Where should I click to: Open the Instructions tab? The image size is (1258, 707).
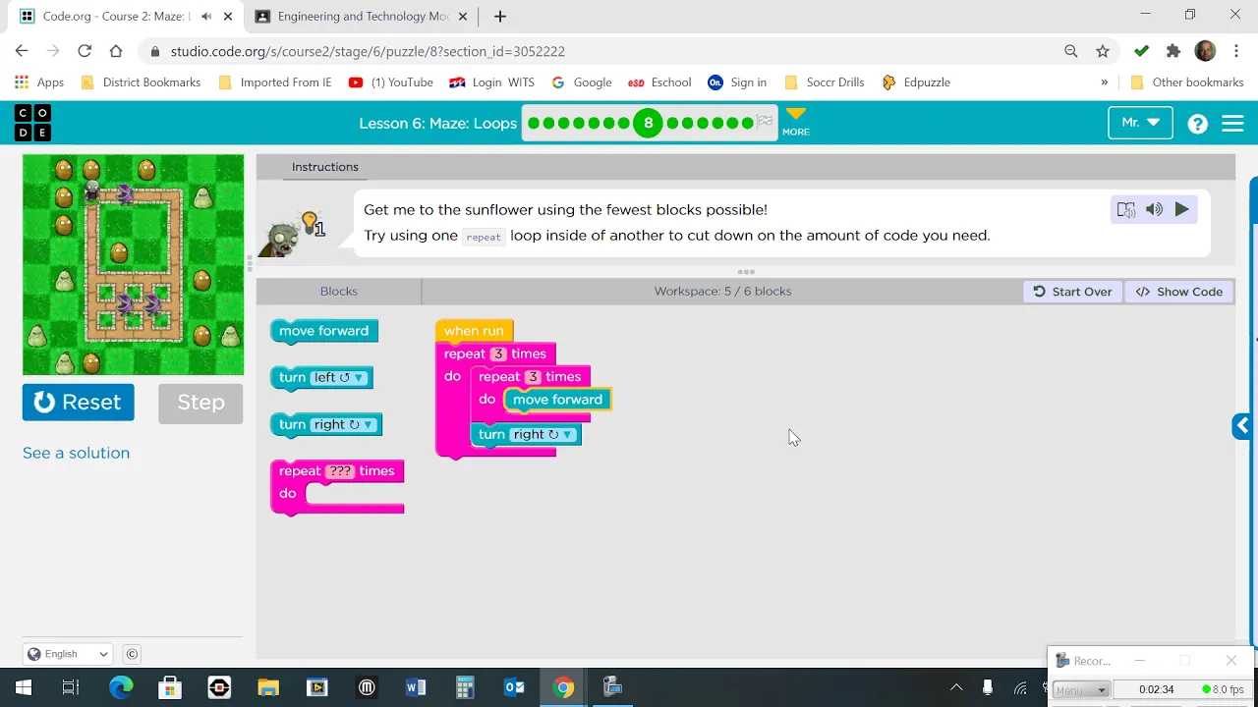tap(324, 167)
